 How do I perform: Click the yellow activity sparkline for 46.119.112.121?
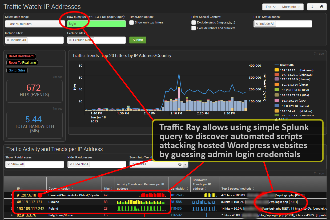141,202
